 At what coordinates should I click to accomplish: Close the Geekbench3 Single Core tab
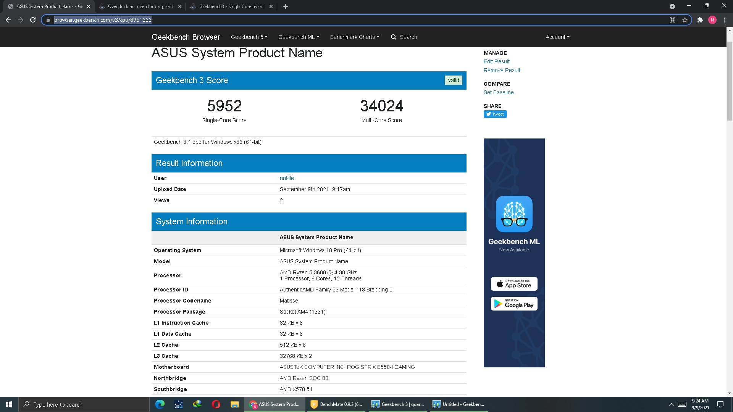(x=271, y=6)
